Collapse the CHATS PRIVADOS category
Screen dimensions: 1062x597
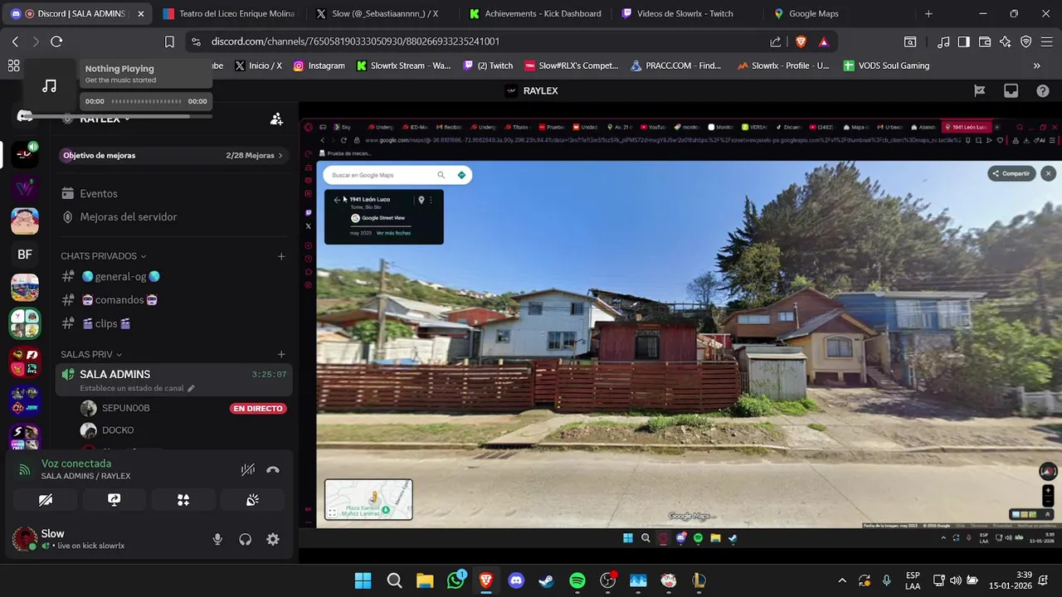pyautogui.click(x=103, y=256)
